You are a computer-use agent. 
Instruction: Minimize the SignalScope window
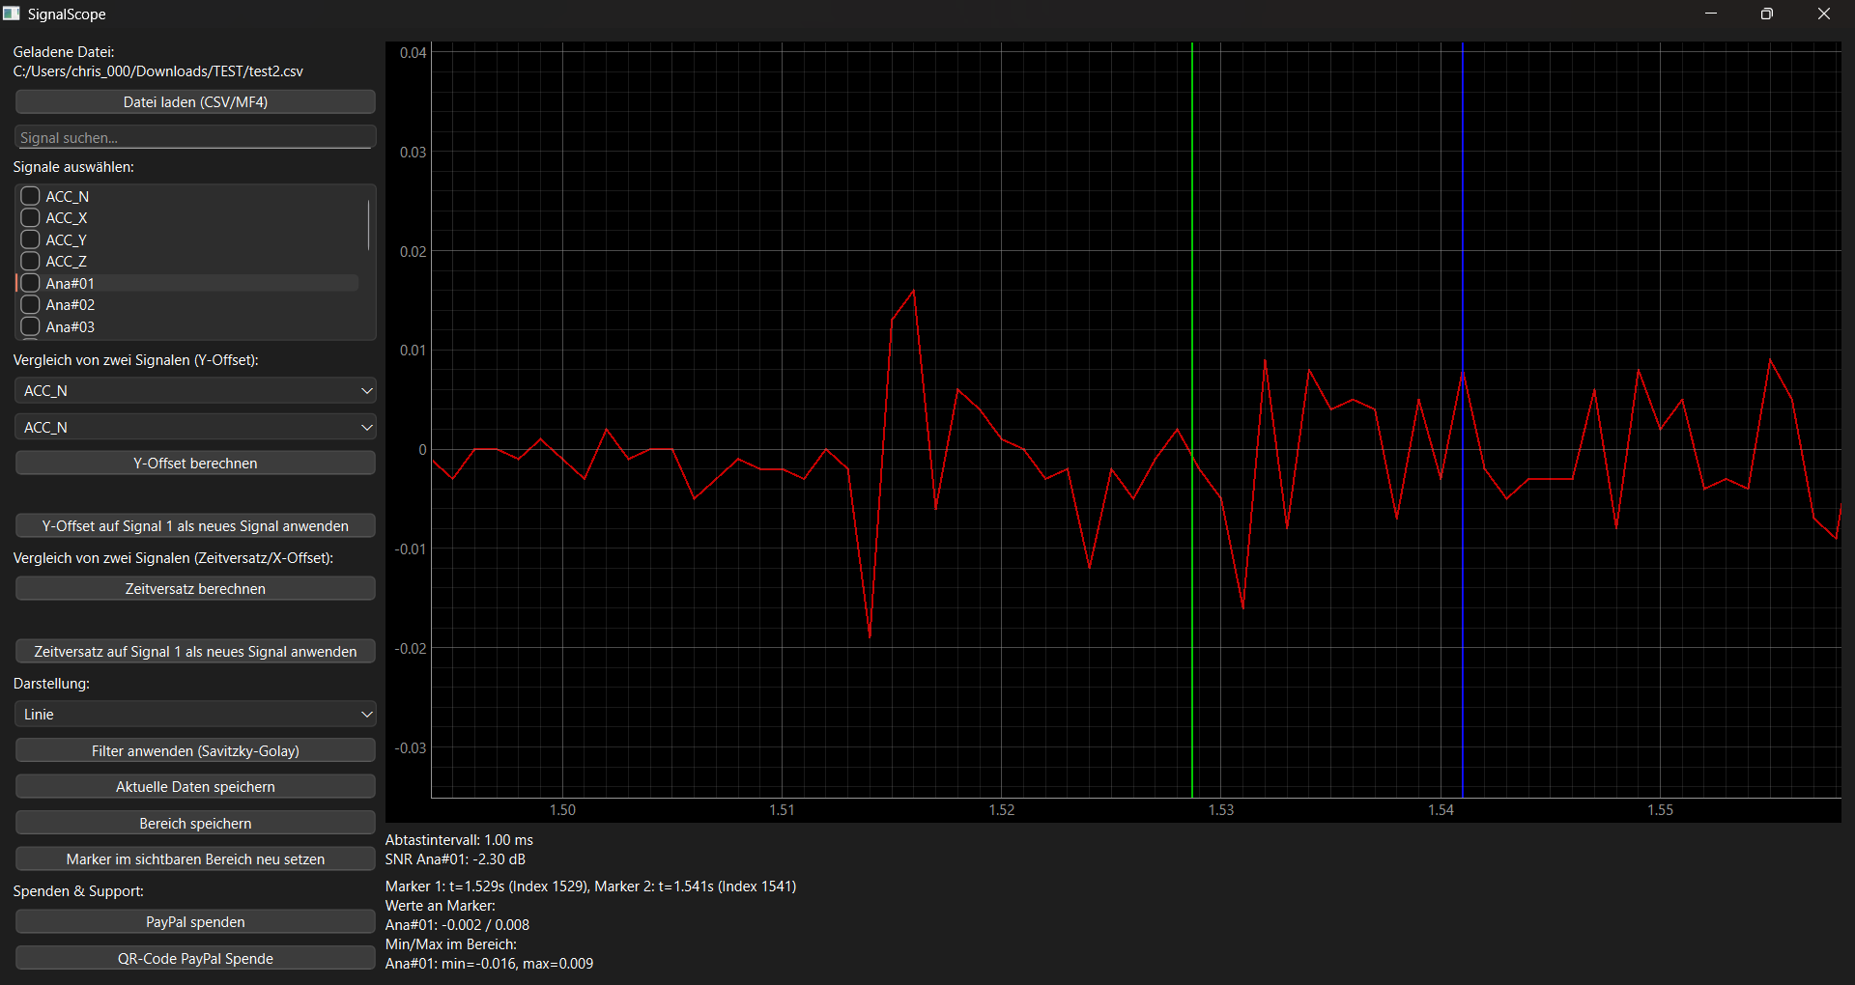(x=1711, y=14)
